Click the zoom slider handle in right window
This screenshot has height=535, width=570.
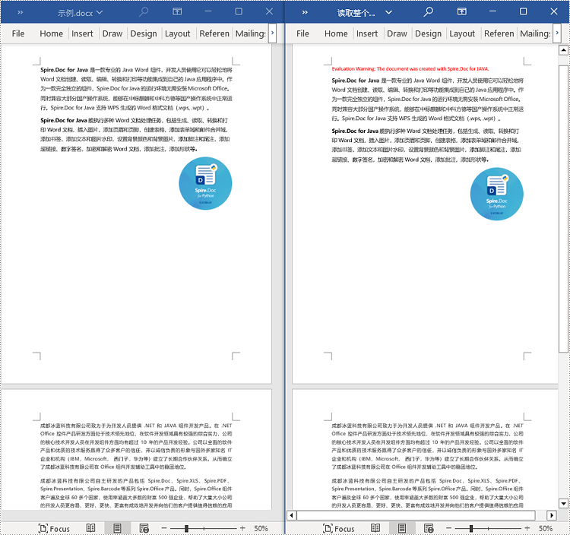tap(471, 528)
